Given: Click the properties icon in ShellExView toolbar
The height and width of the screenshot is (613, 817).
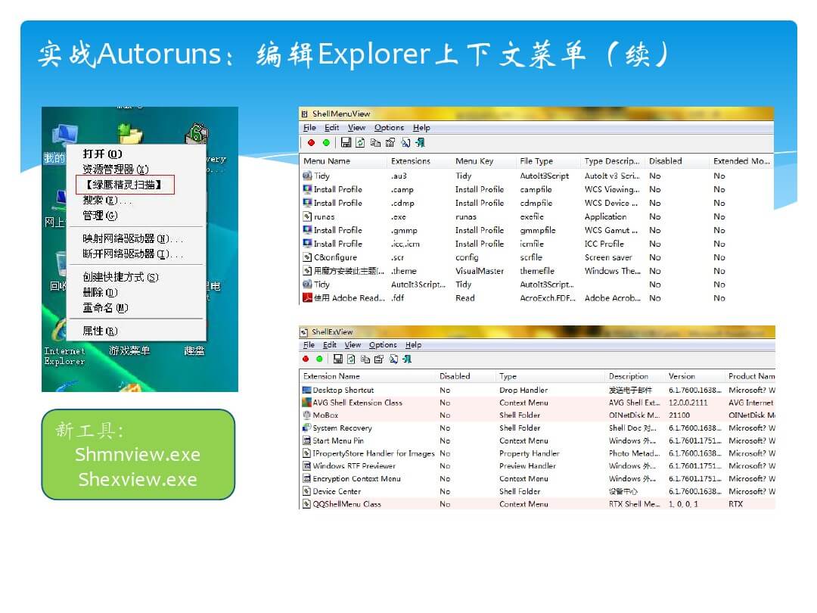Looking at the screenshot, I should tap(379, 359).
